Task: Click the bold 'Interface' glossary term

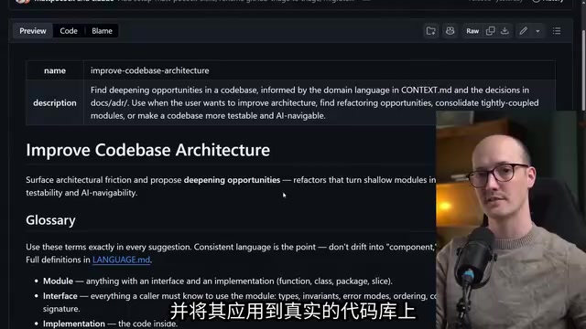Action: point(60,296)
